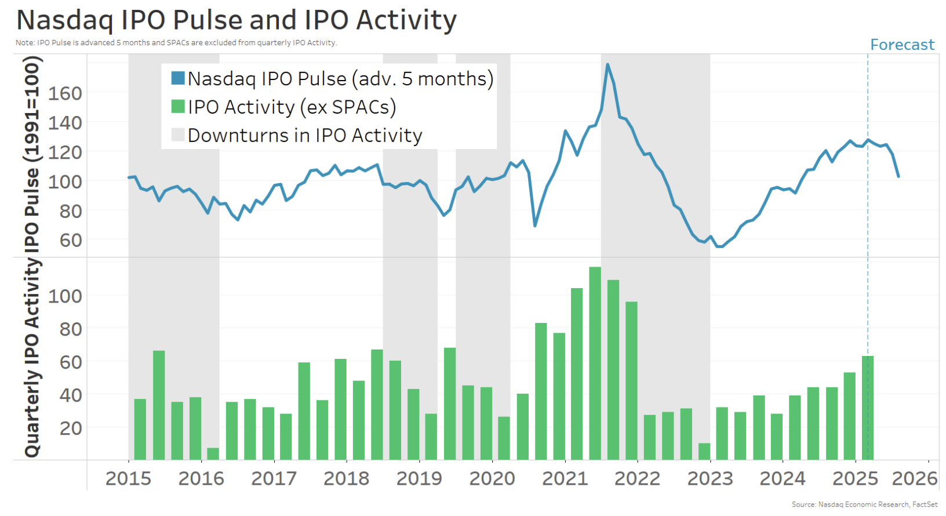Click the Forecast label

point(903,45)
